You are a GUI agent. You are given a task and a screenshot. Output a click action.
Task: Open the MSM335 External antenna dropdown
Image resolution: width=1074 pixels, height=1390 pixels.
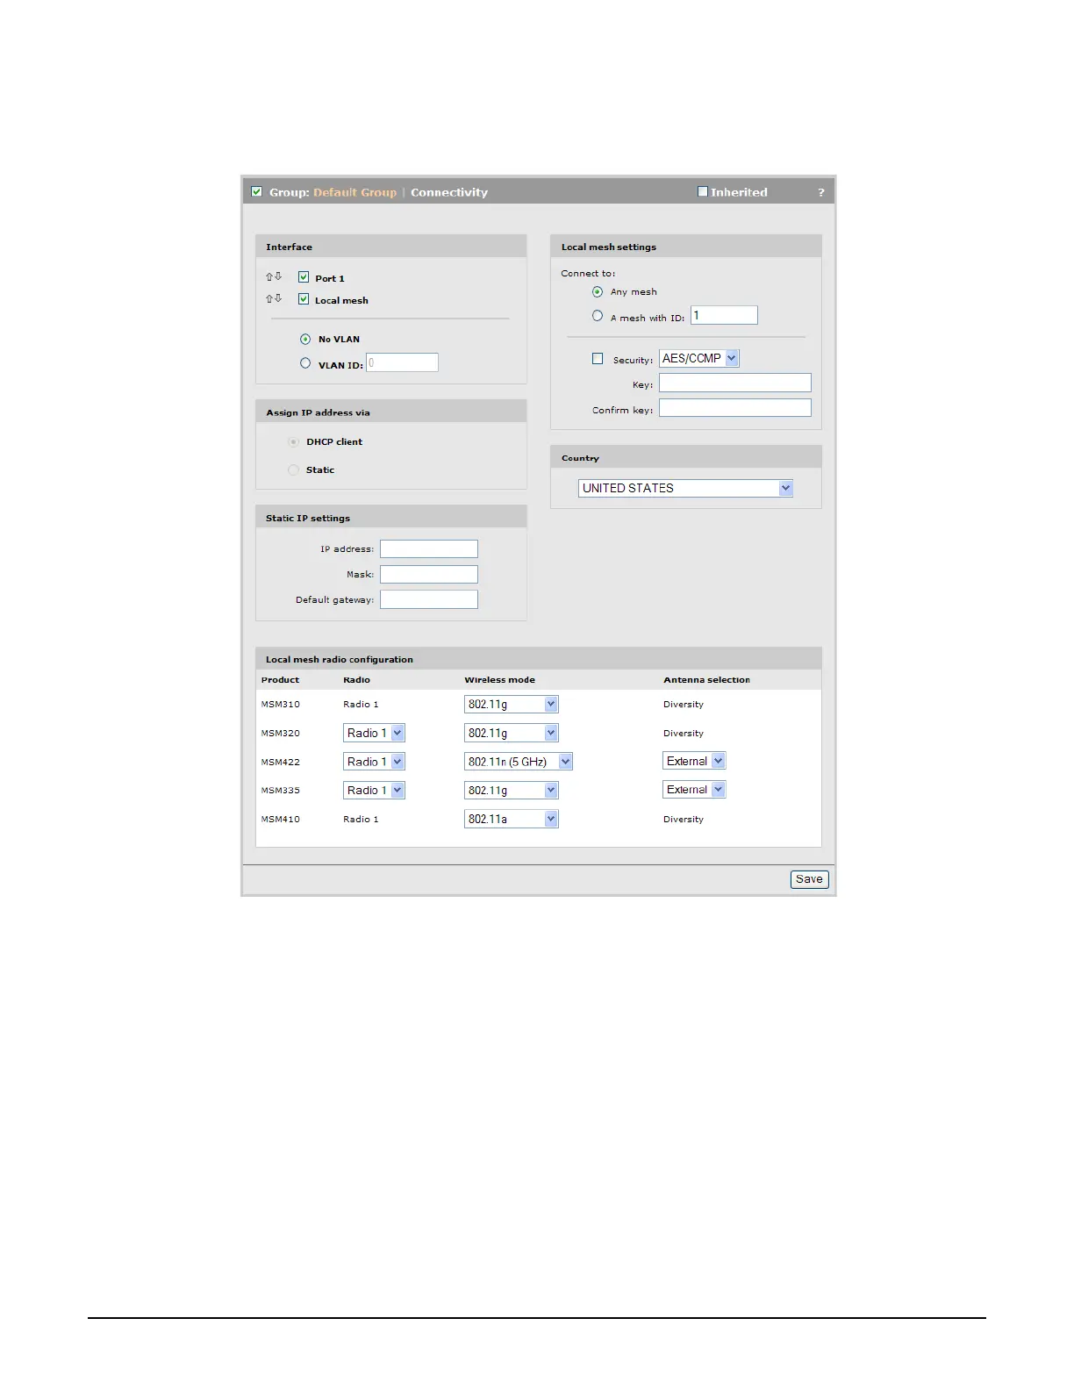click(694, 789)
